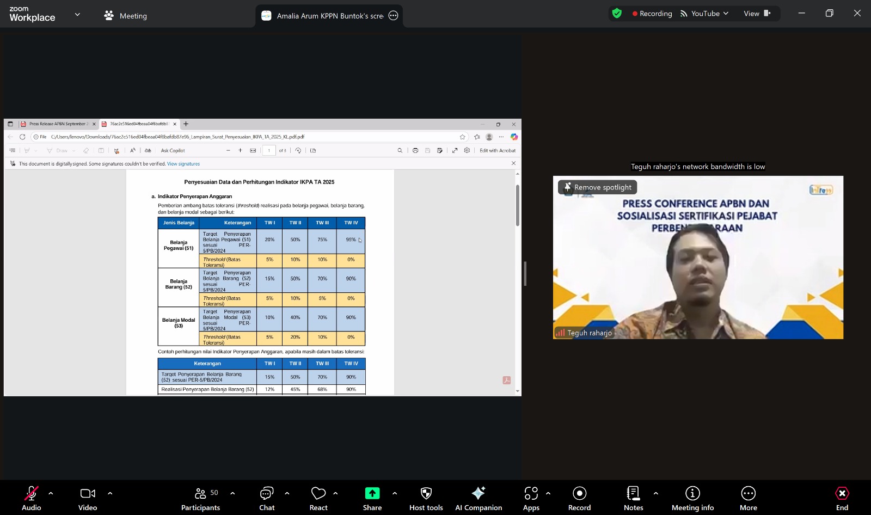Screen dimensions: 871x515
Task: Open the View layout menu
Action: 757,14
